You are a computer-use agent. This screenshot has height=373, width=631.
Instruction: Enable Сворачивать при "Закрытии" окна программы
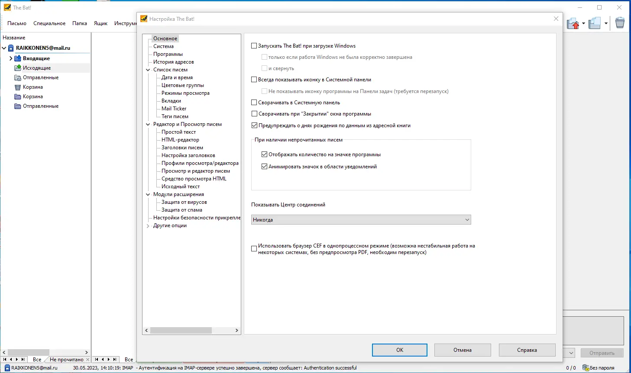click(x=254, y=114)
